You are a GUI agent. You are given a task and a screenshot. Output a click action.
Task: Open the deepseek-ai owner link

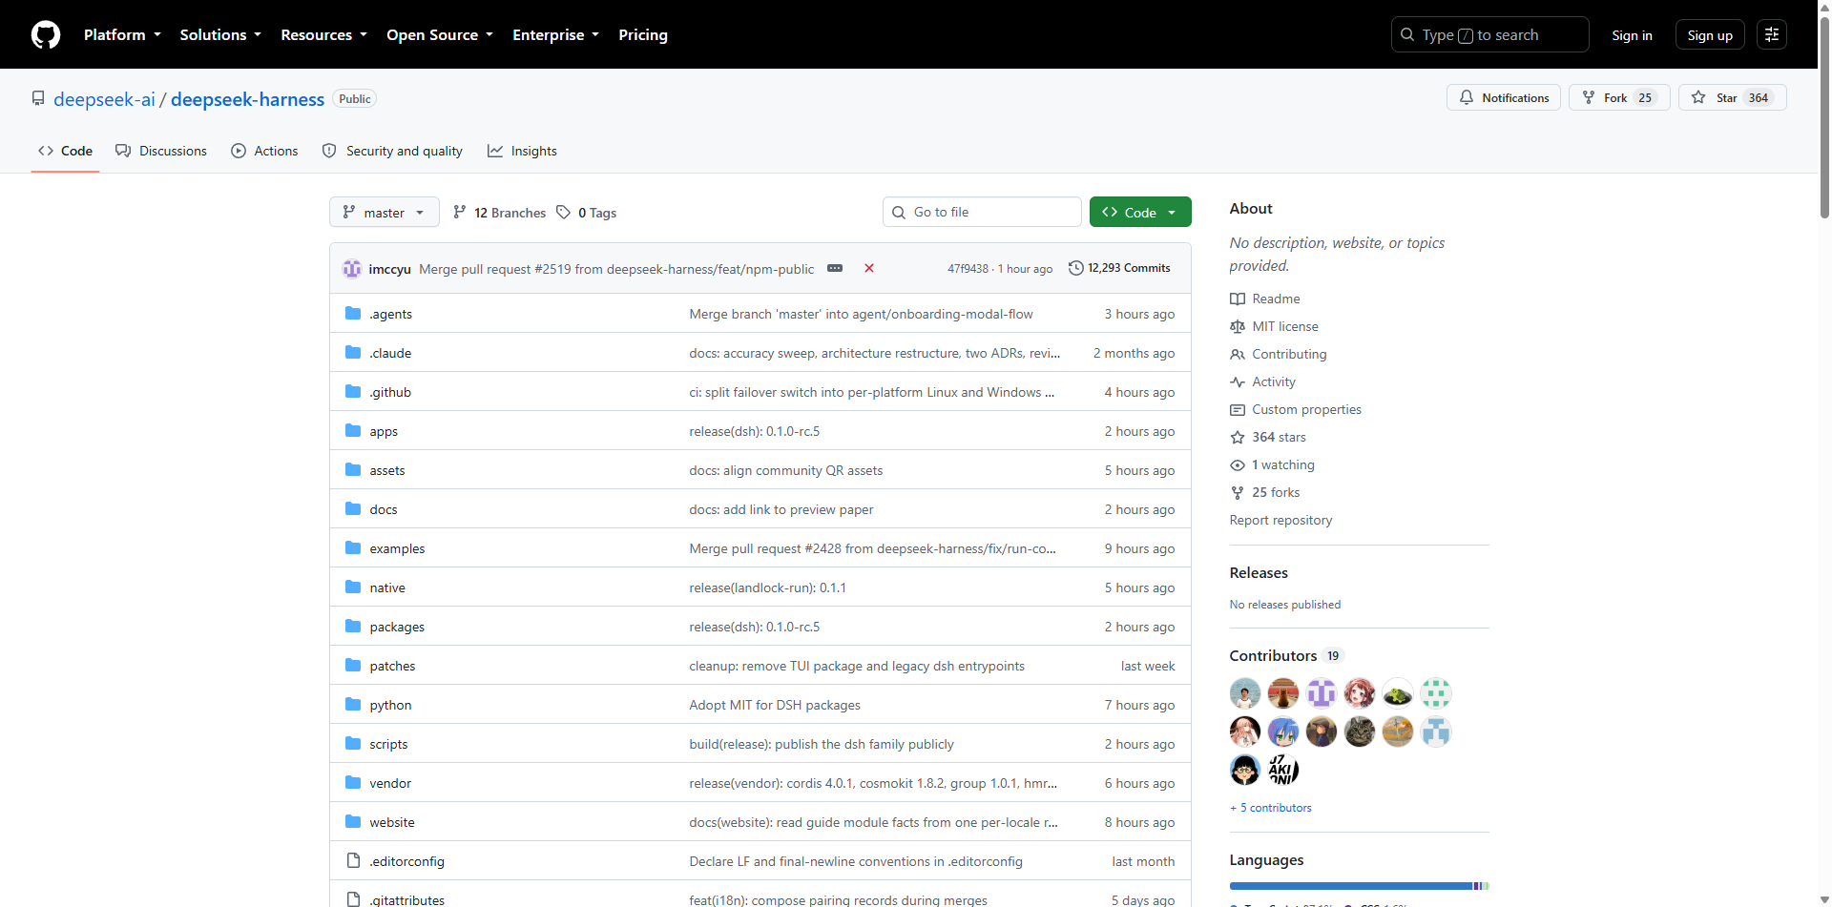click(104, 99)
